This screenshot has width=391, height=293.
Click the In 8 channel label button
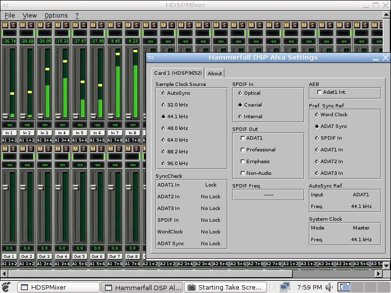point(132,133)
